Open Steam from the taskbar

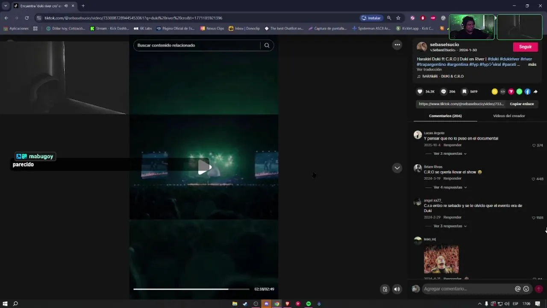click(245, 304)
